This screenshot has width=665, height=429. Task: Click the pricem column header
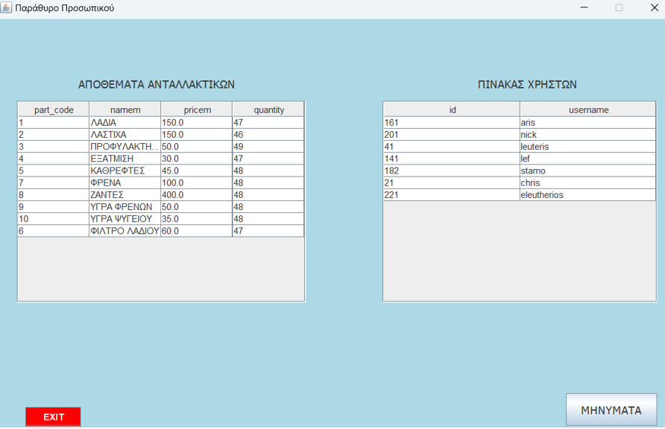click(x=196, y=109)
